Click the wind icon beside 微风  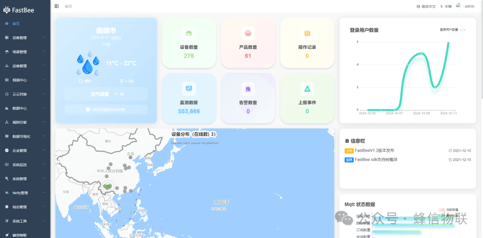80,81
